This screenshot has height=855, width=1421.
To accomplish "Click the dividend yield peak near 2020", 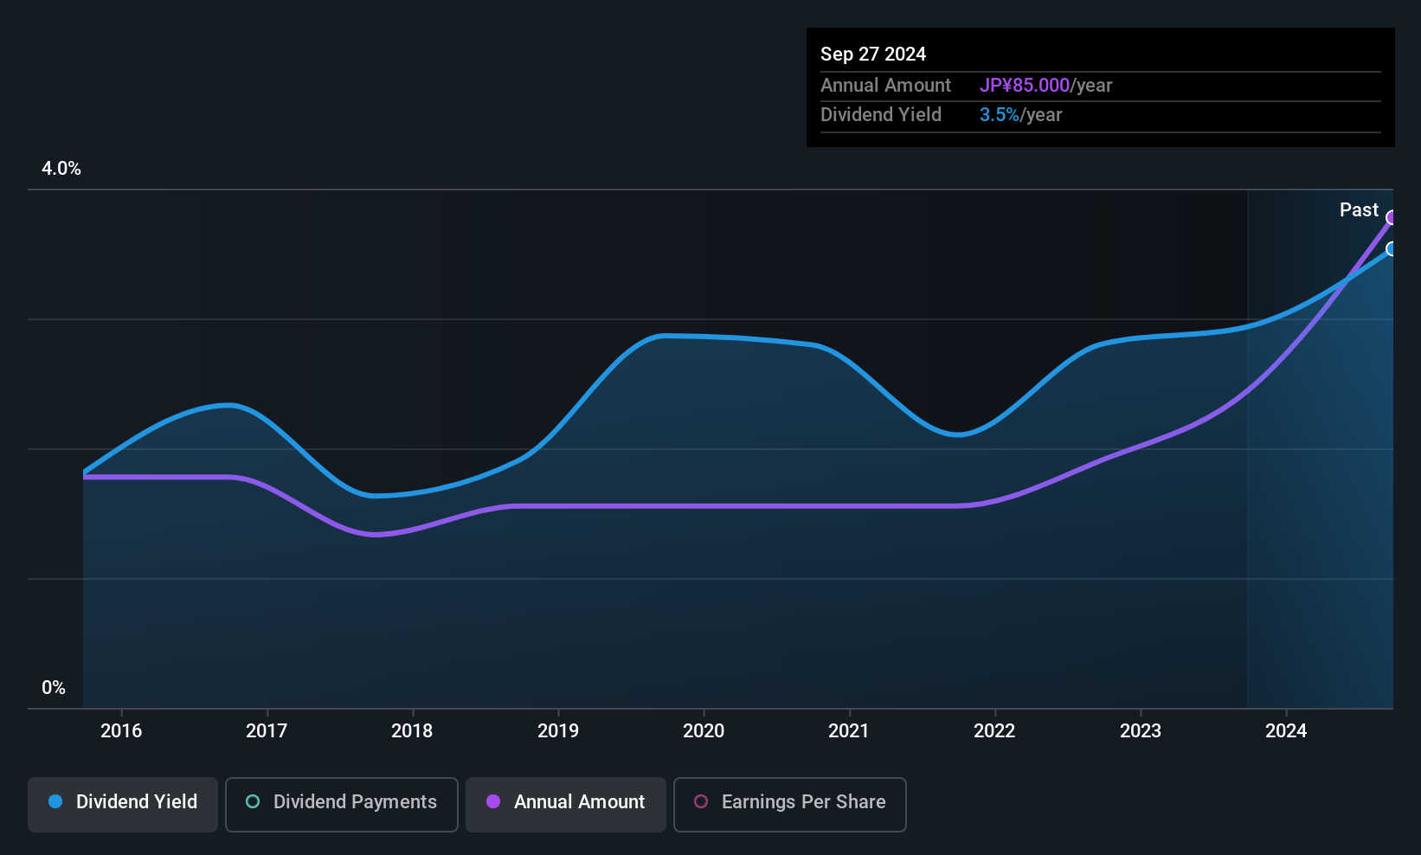I will pos(665,336).
